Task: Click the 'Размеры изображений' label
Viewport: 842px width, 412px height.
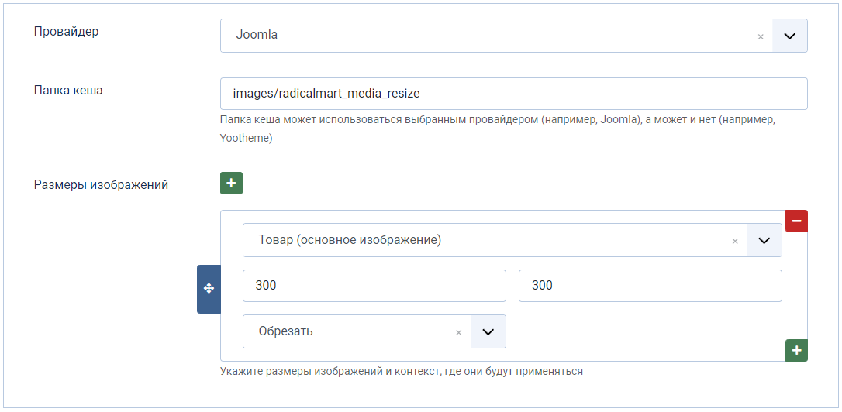Action: [x=101, y=185]
